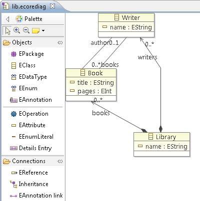This screenshot has height=201, width=200.
Task: Choose the Inheritance connection tool
Action: click(29, 184)
